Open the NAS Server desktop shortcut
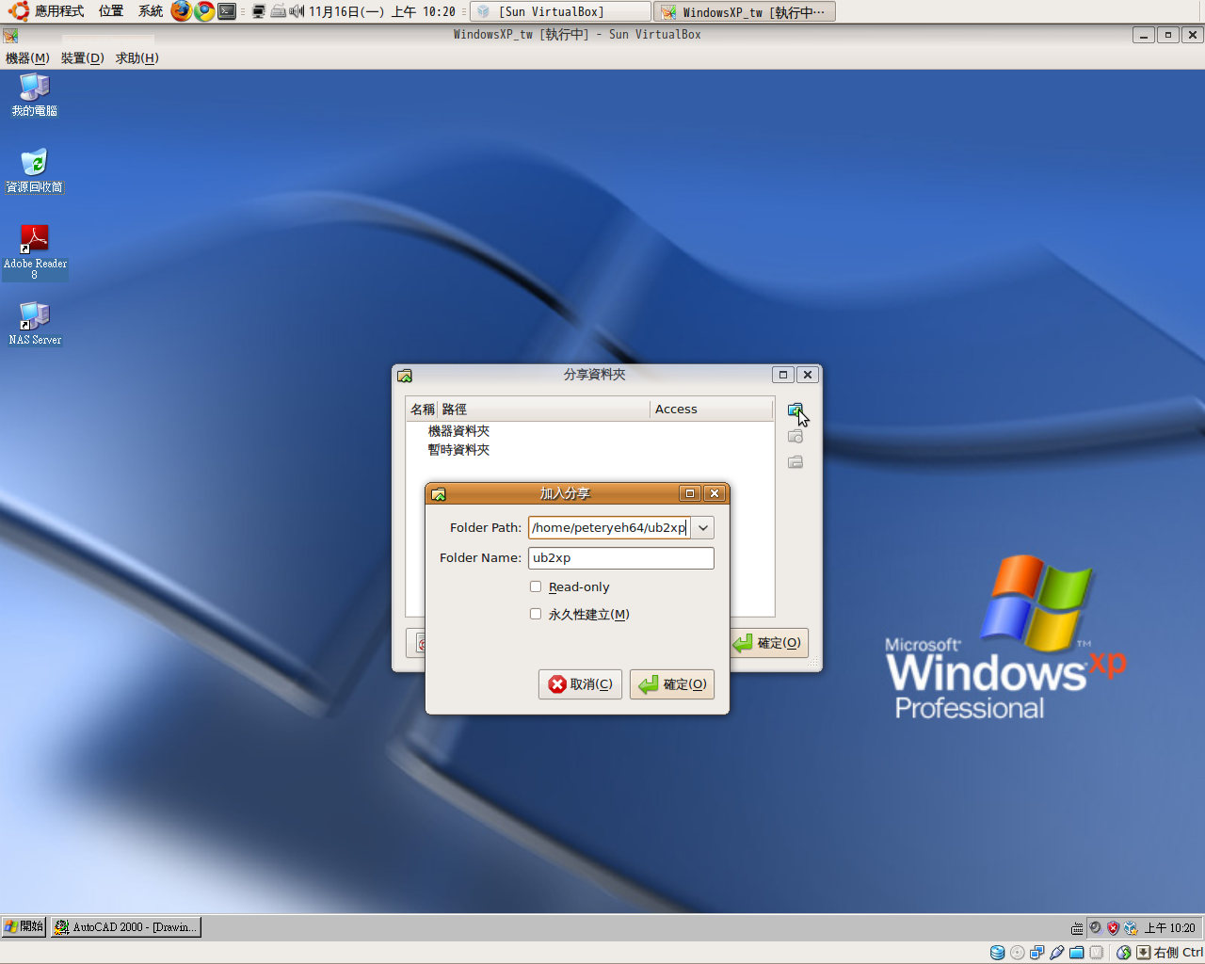1205x964 pixels. tap(35, 323)
